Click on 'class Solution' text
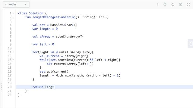193x108 pixels. 31,13
